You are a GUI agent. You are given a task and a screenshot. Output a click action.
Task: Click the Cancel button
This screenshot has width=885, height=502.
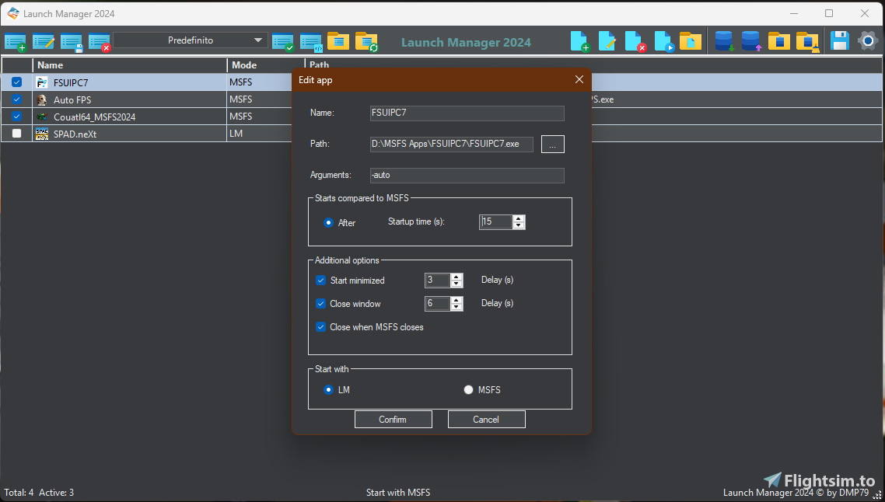486,420
